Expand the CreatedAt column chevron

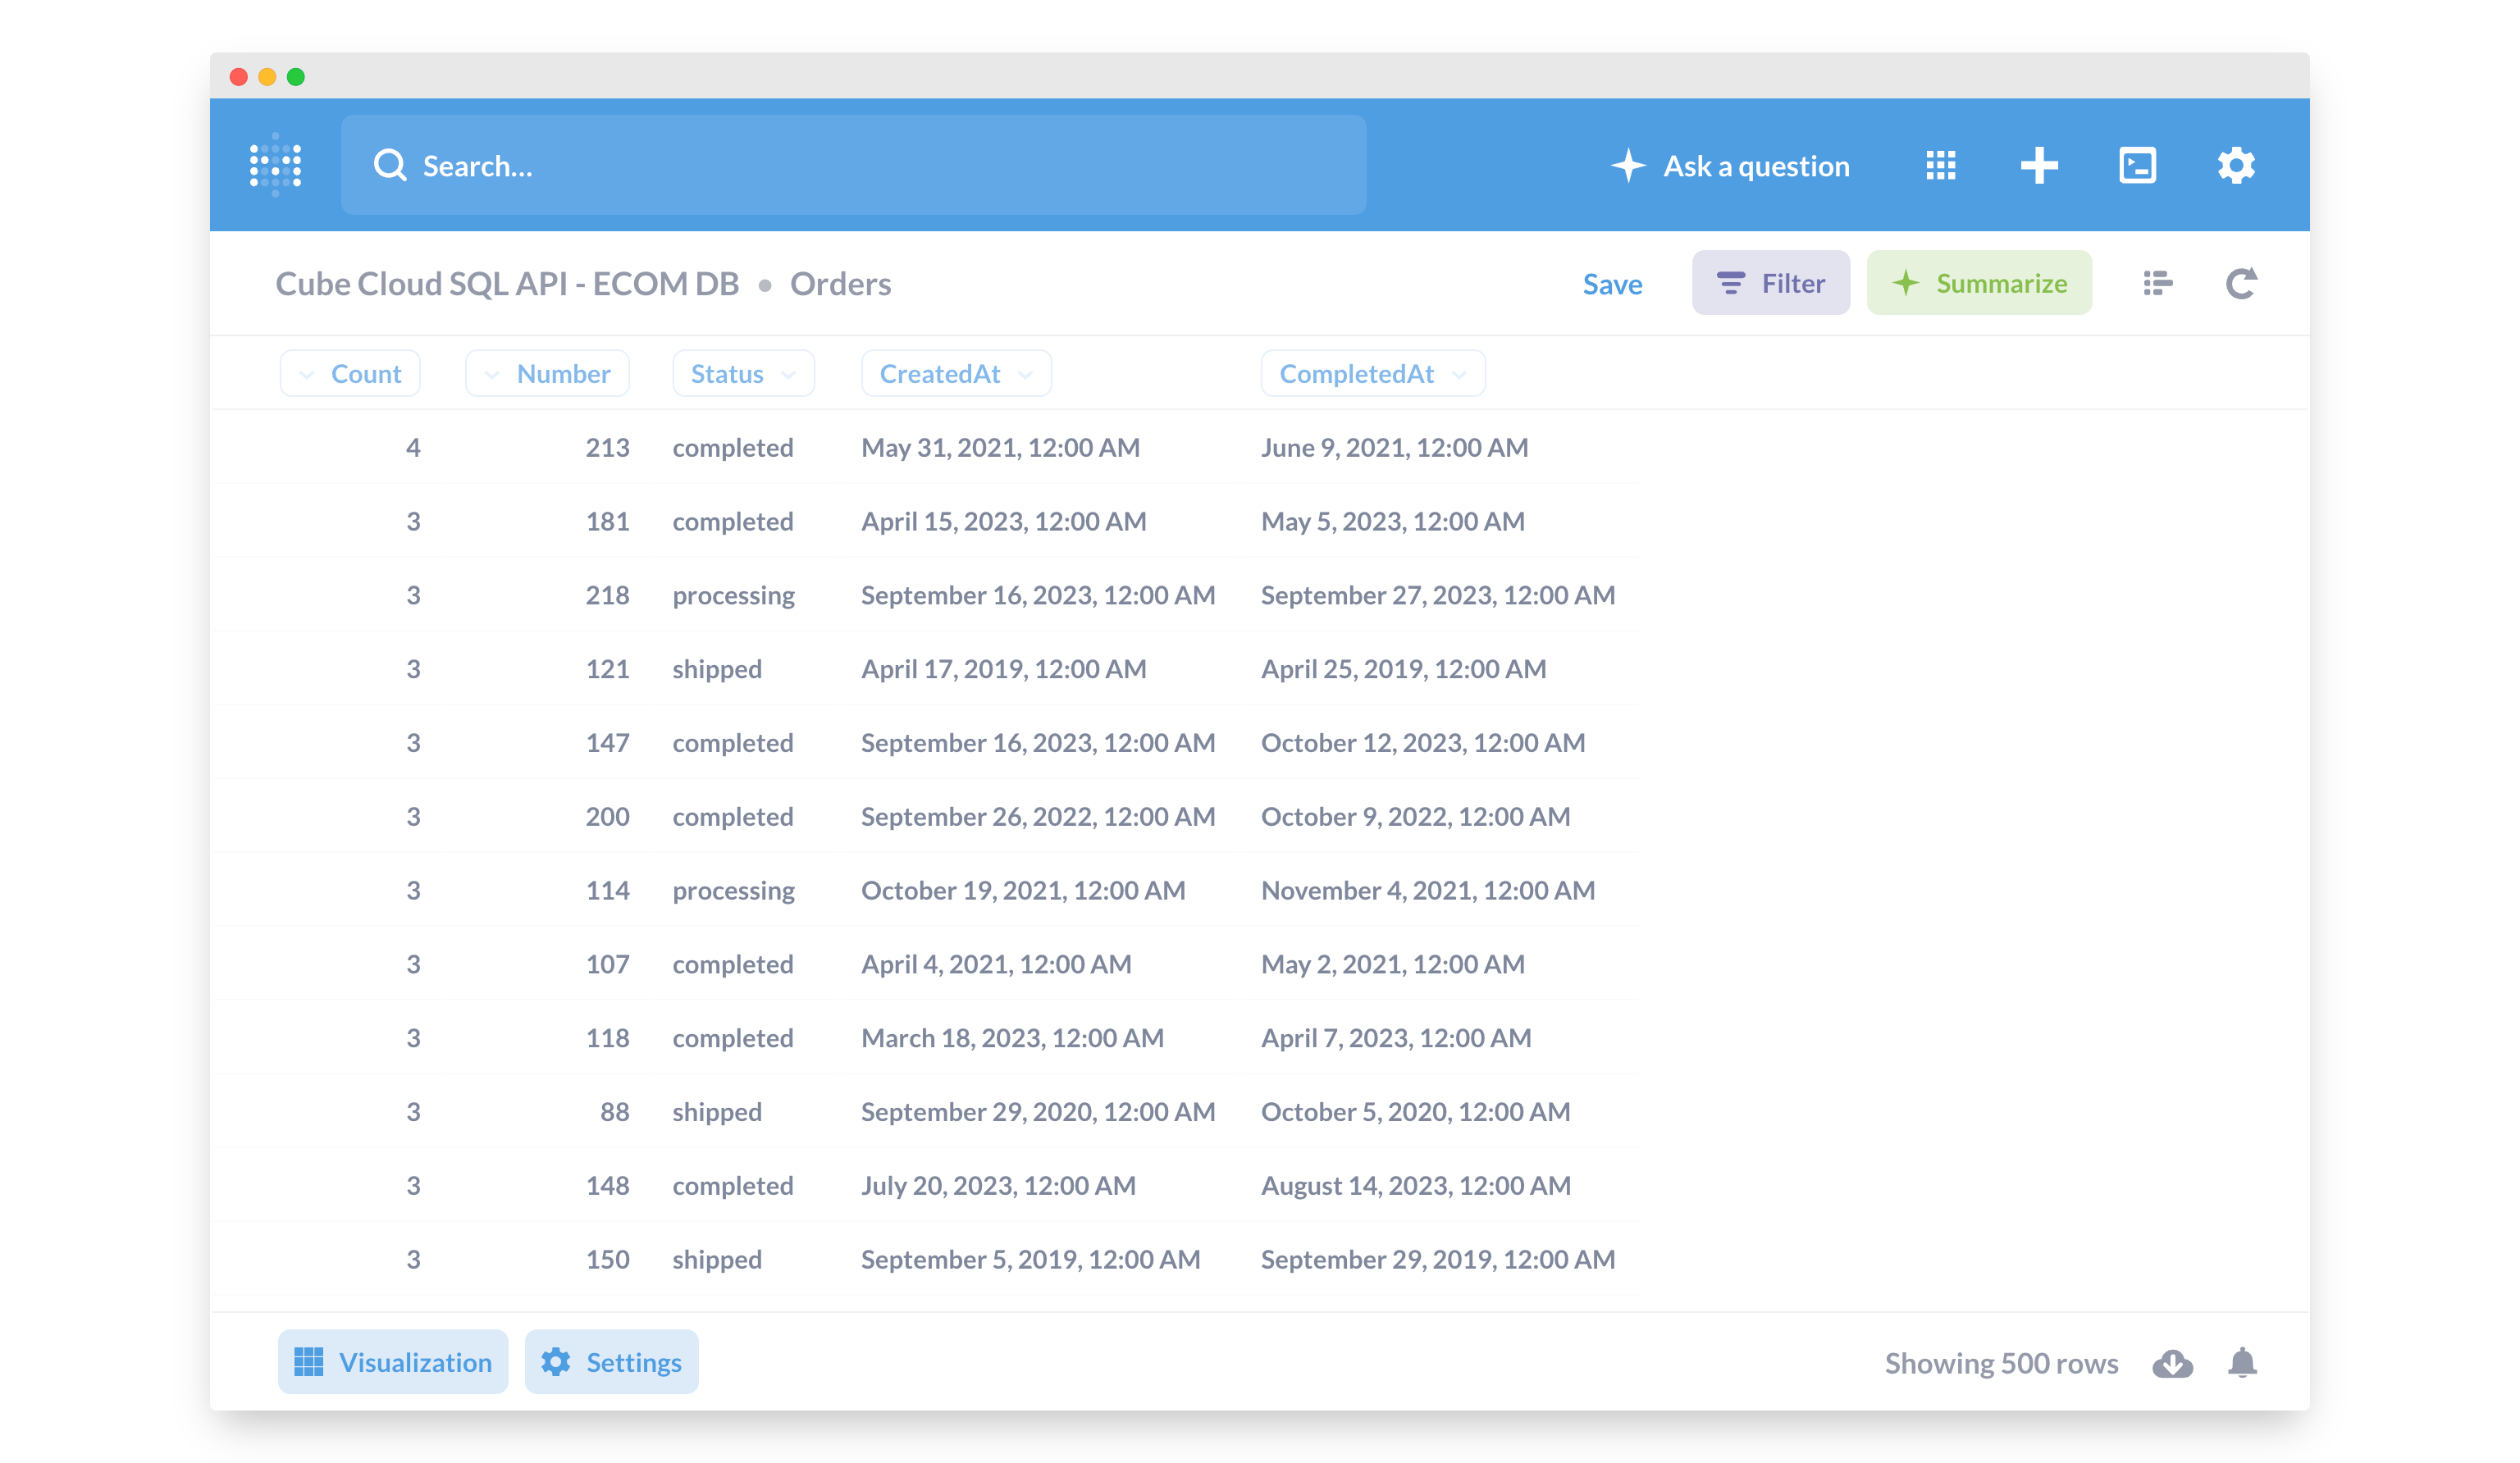click(1025, 374)
